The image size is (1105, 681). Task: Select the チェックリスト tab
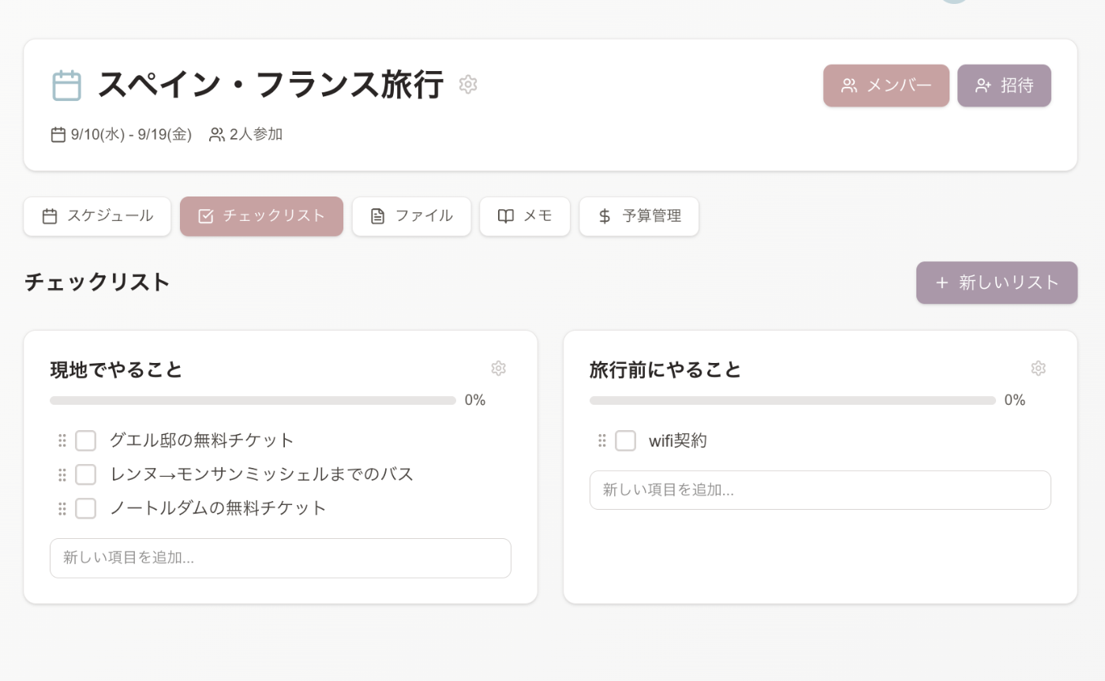(261, 216)
